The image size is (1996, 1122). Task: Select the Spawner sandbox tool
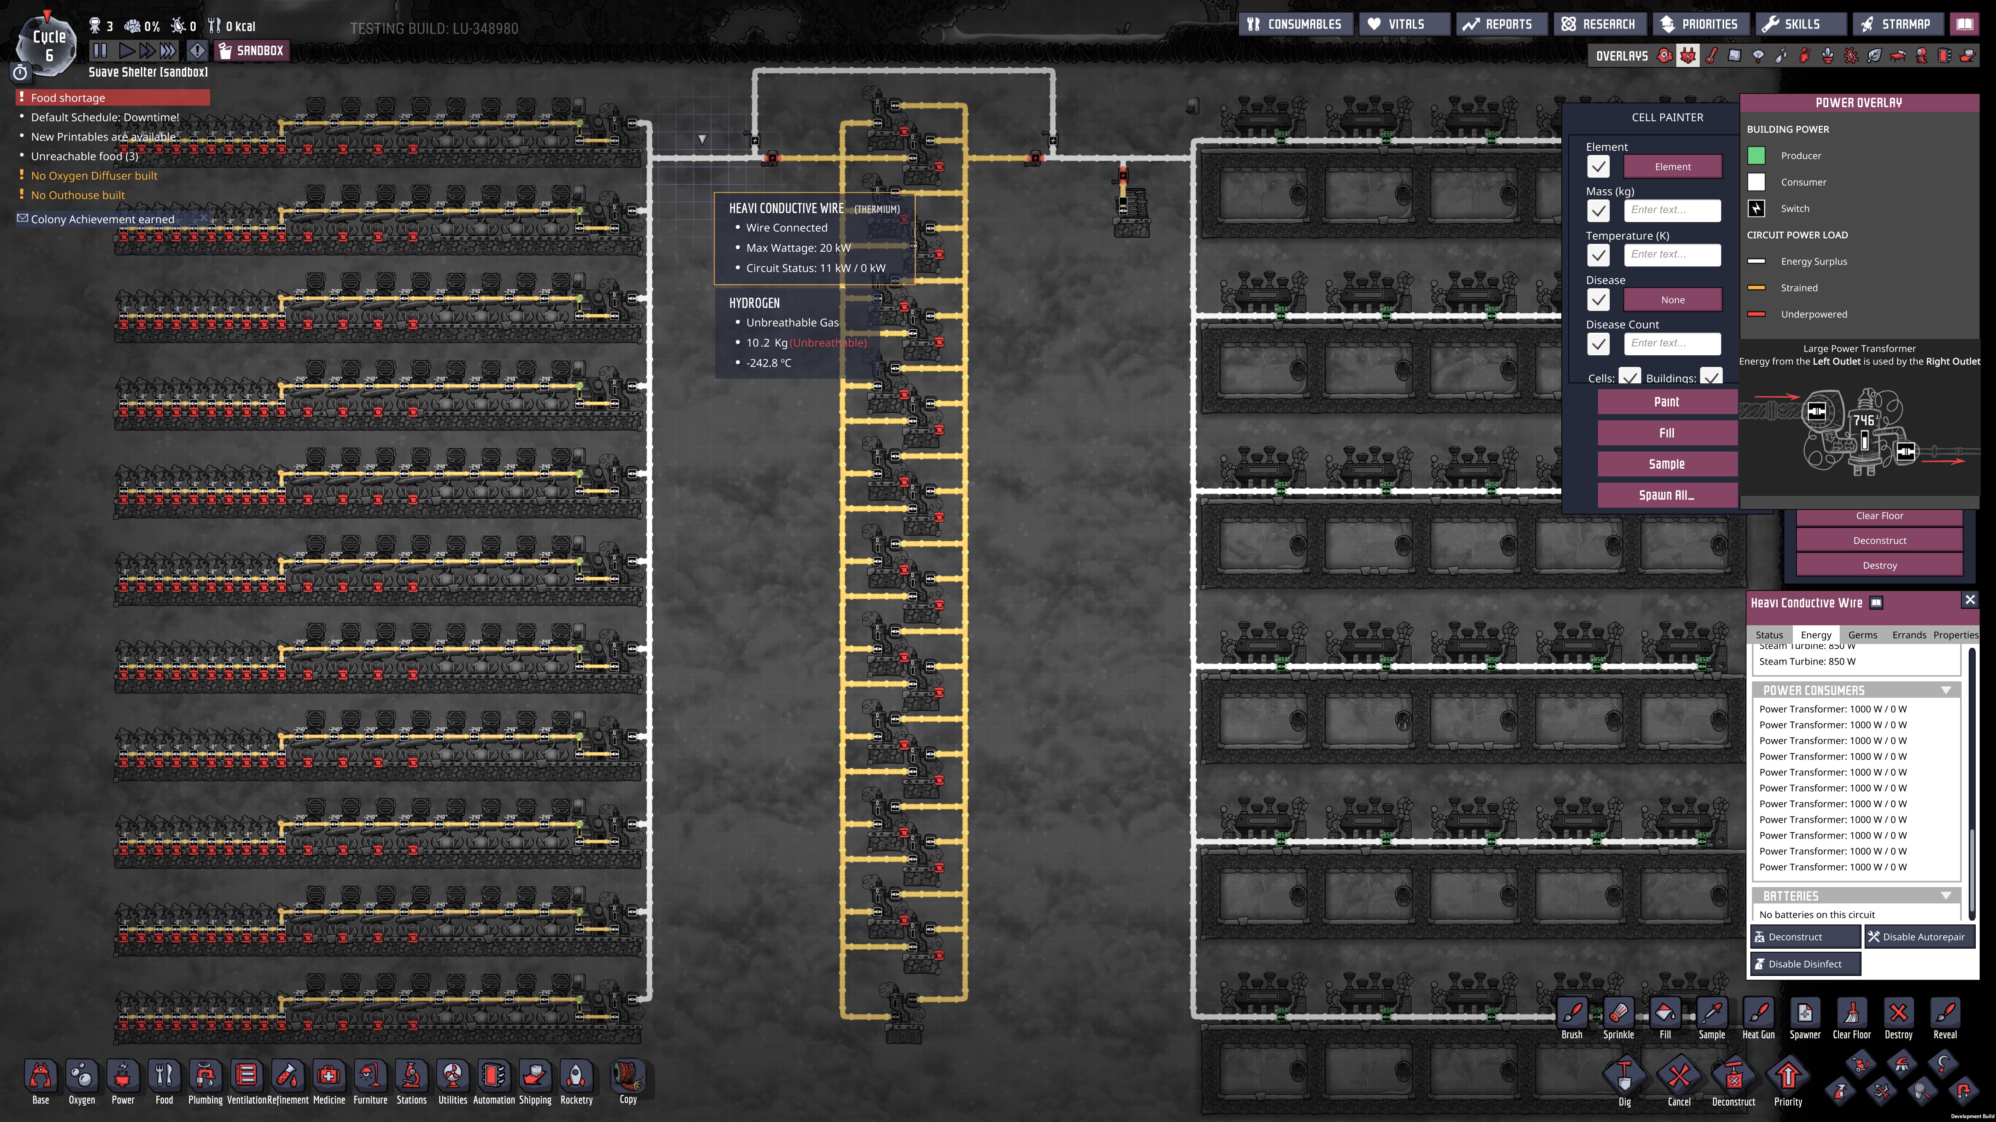tap(1805, 1014)
